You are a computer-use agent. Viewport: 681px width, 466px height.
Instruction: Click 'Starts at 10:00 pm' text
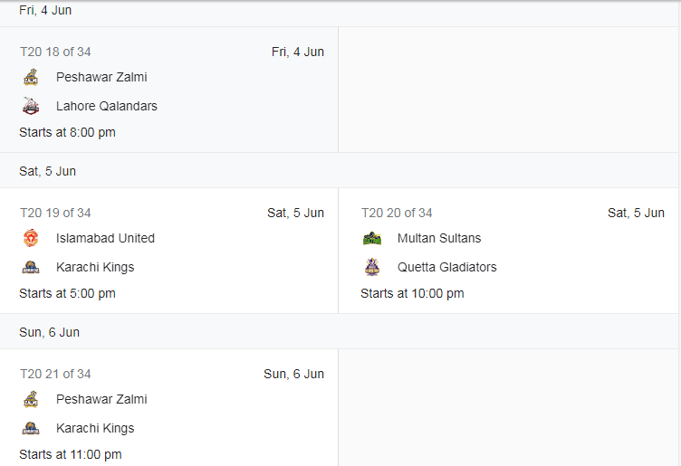coord(412,294)
